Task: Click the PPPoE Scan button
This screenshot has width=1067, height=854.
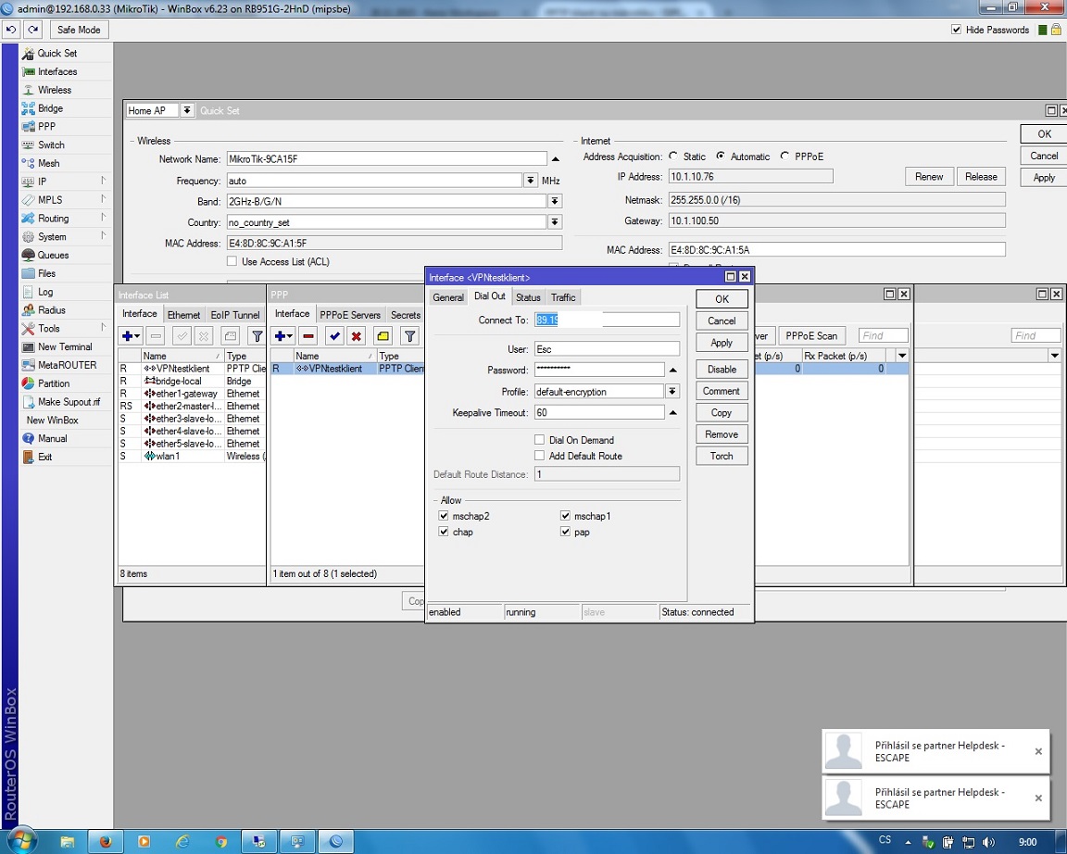Action: [x=811, y=336]
